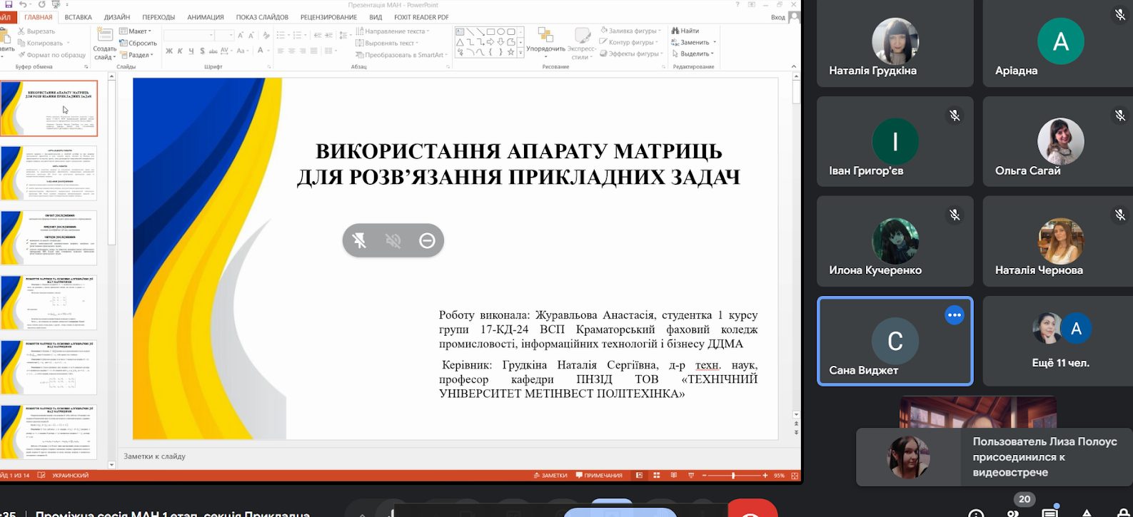Open the АНИМАЦИЯ ribbon tab

[x=206, y=17]
